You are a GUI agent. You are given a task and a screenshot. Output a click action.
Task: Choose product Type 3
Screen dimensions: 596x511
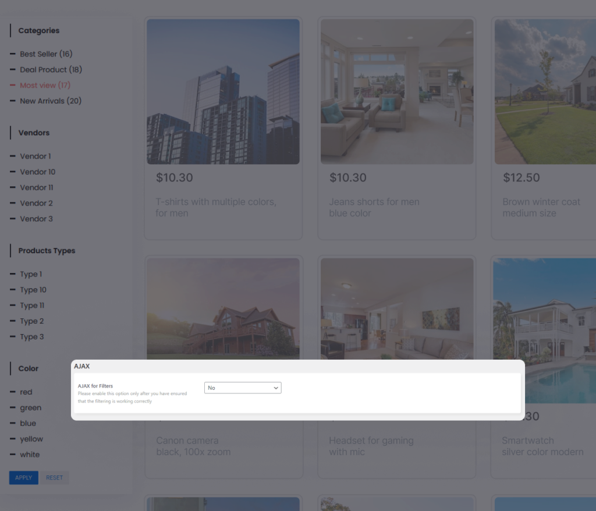pos(31,336)
